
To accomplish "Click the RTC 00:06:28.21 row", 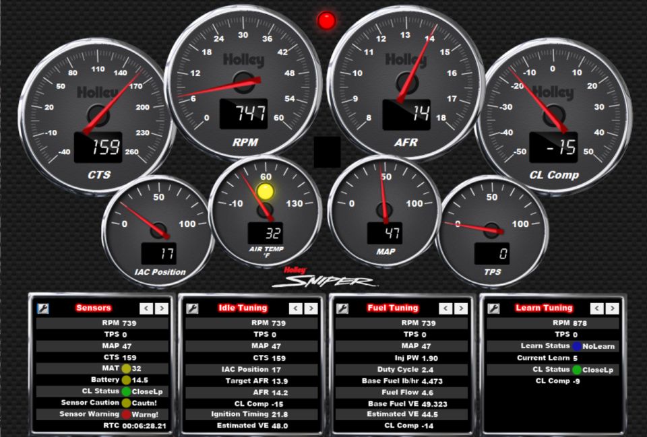I will [102, 426].
